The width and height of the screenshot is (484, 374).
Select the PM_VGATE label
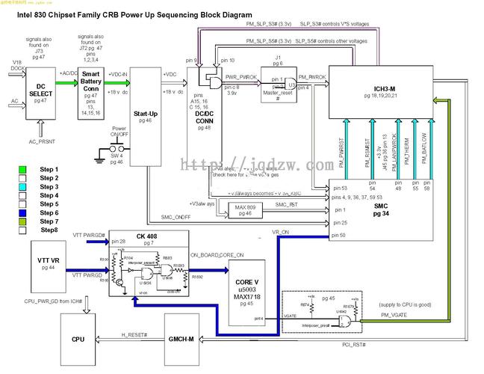click(394, 315)
